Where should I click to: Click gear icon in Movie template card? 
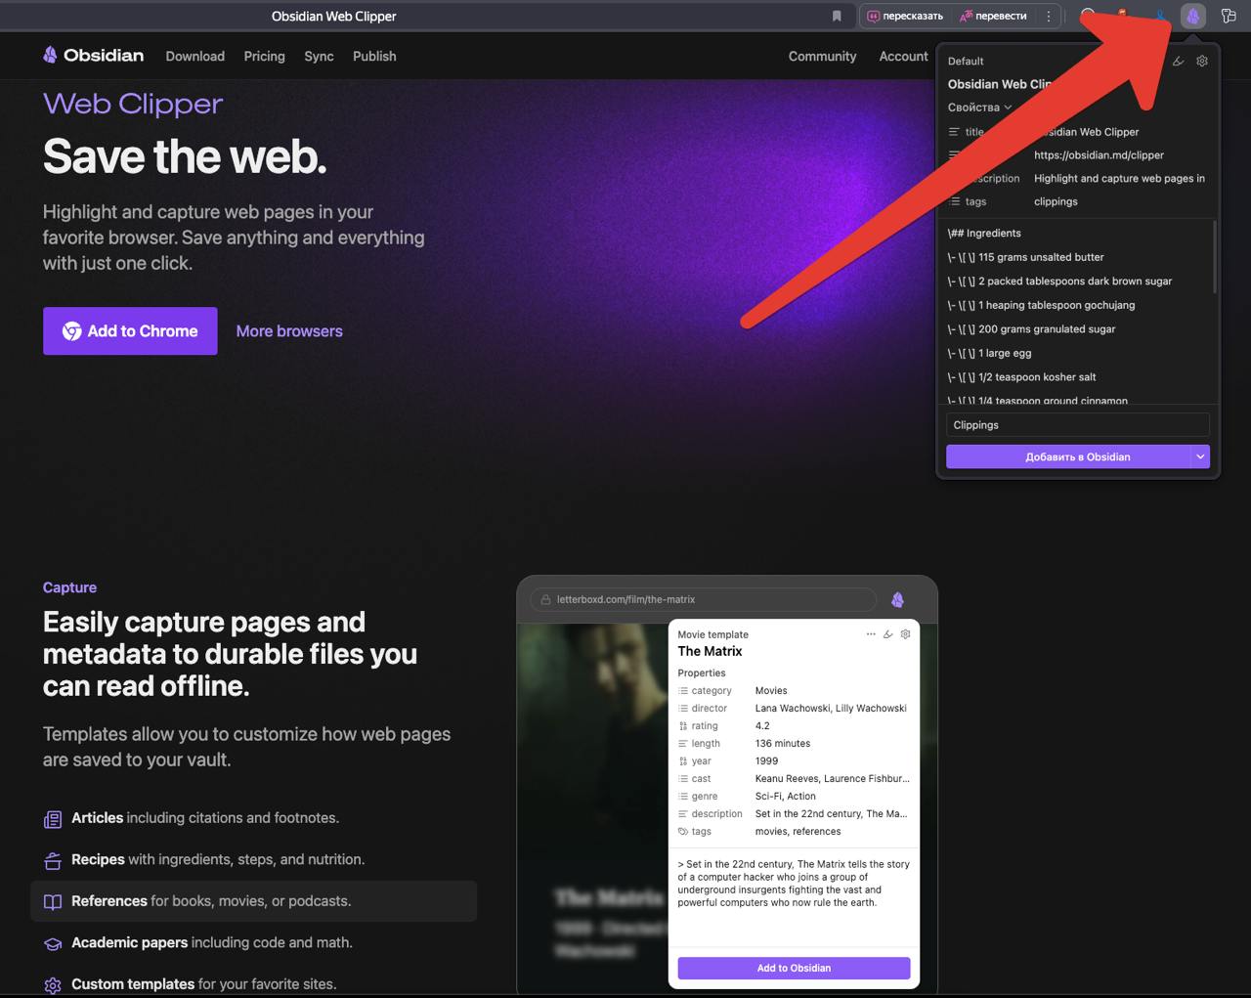[906, 634]
